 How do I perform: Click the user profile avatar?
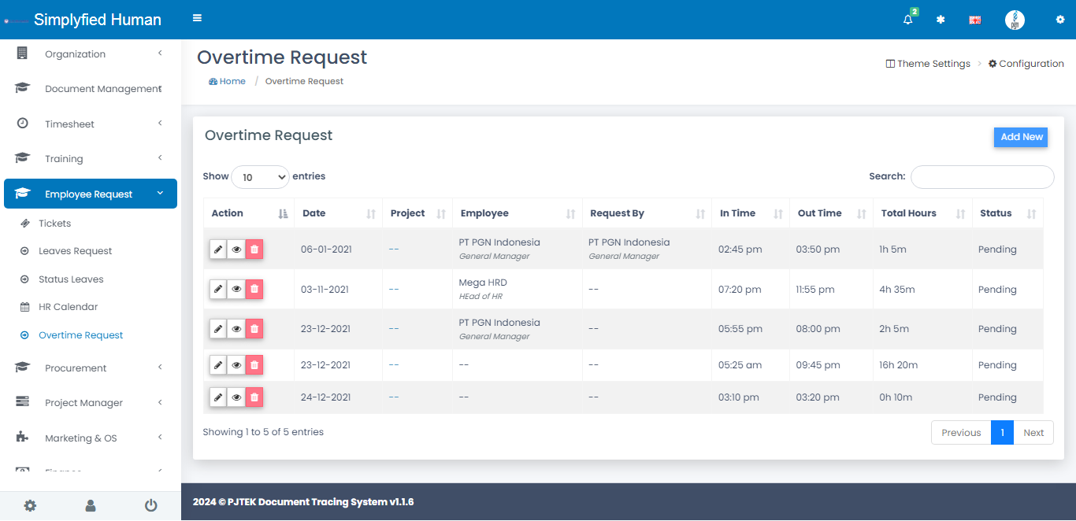click(1015, 20)
